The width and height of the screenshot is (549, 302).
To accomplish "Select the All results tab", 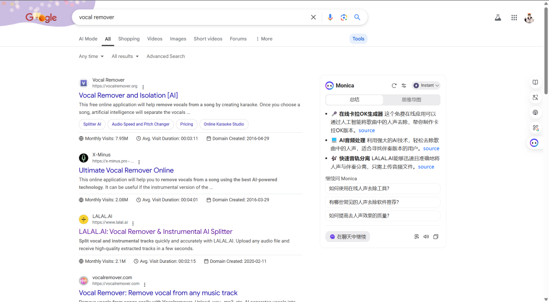I will [108, 39].
